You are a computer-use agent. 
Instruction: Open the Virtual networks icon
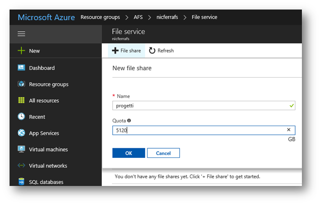click(x=21, y=166)
